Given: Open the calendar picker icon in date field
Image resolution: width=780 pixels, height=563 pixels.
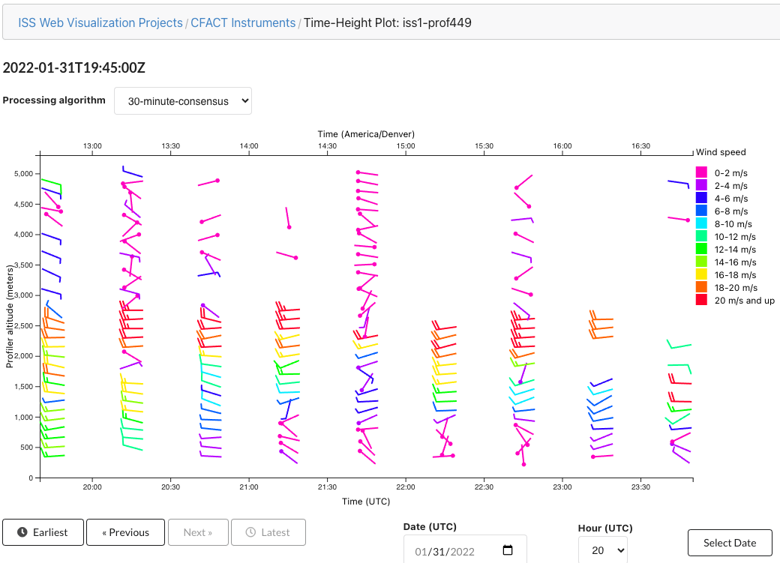Looking at the screenshot, I should 508,551.
